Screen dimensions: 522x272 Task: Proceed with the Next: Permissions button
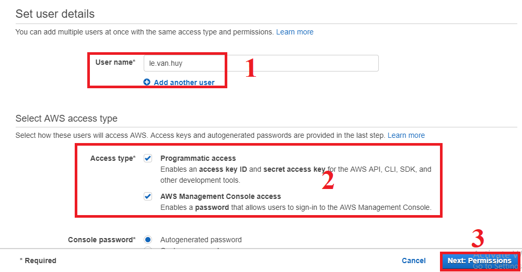[479, 261]
